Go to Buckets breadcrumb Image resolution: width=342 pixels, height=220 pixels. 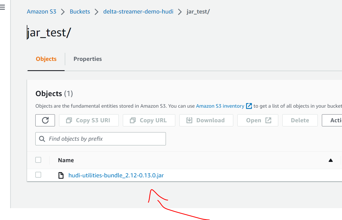coord(80,12)
